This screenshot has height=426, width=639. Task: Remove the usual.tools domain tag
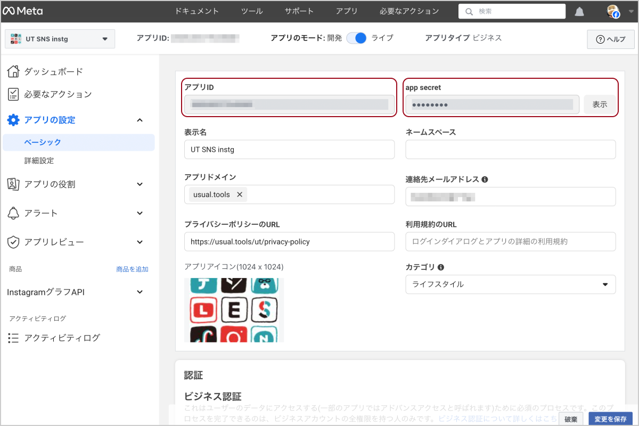click(x=240, y=194)
